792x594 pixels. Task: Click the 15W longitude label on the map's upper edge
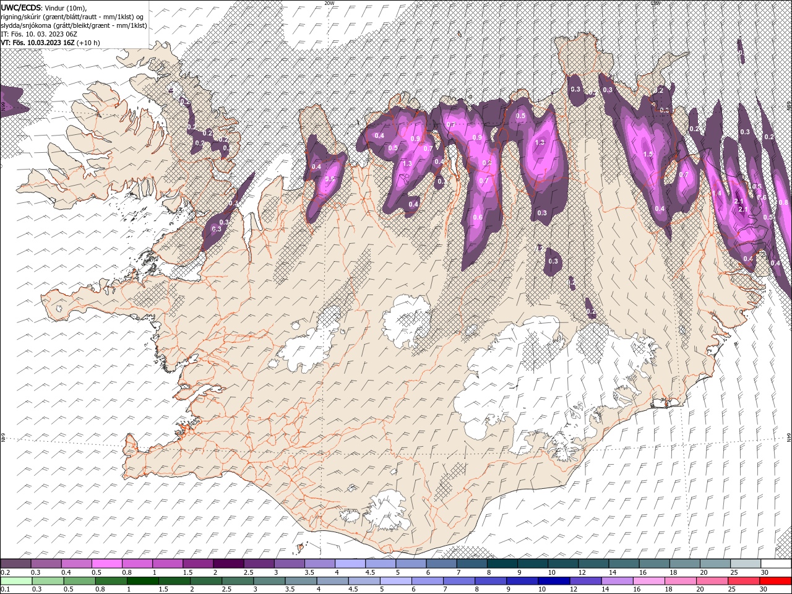pos(655,3)
